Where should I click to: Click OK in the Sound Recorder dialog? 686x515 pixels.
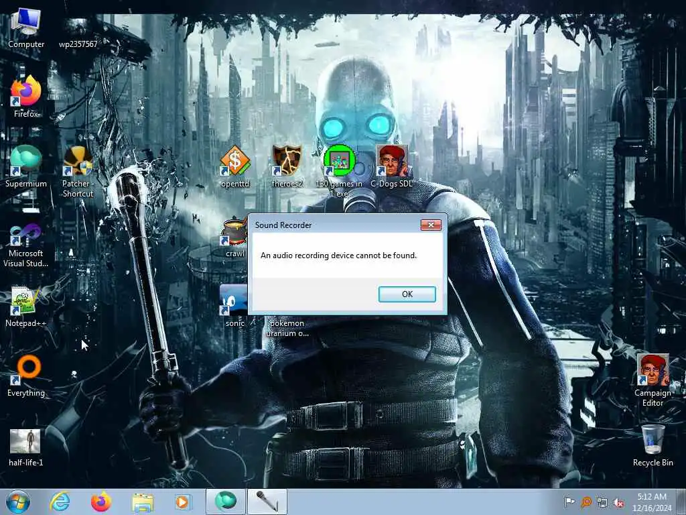click(407, 294)
